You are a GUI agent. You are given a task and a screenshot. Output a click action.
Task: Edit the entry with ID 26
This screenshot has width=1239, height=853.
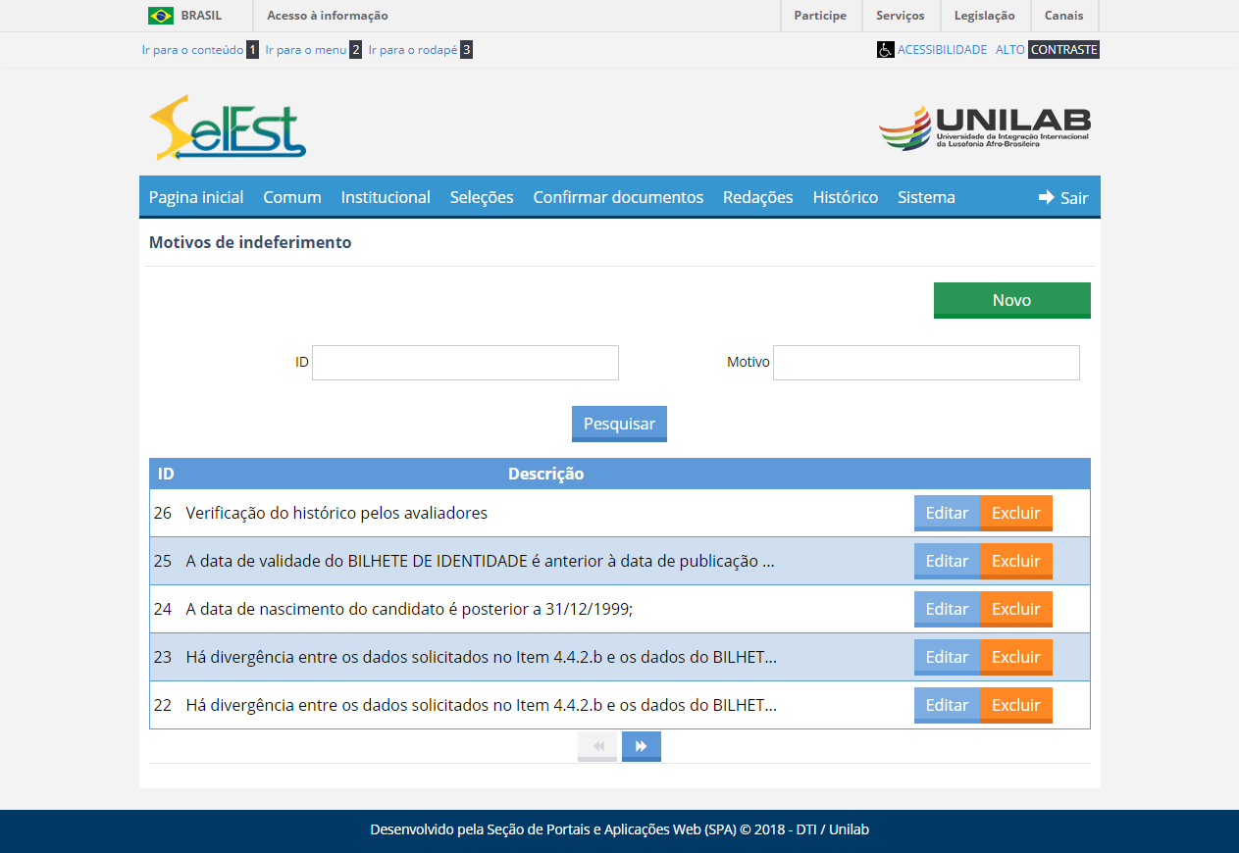(947, 513)
